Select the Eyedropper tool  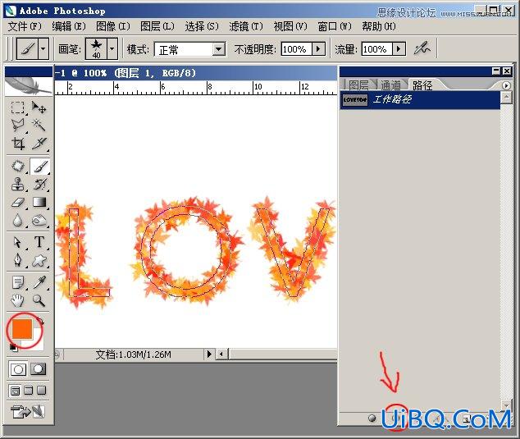click(39, 283)
